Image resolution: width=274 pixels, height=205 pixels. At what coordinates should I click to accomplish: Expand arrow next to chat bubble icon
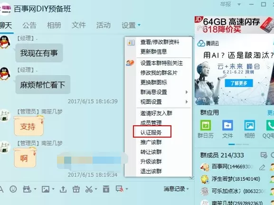(x=127, y=189)
